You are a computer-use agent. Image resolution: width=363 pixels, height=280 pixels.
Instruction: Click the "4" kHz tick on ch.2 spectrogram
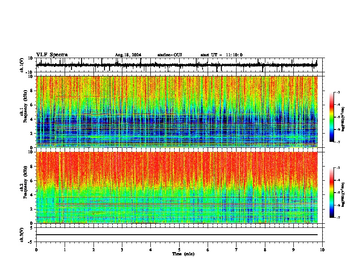coord(32,195)
